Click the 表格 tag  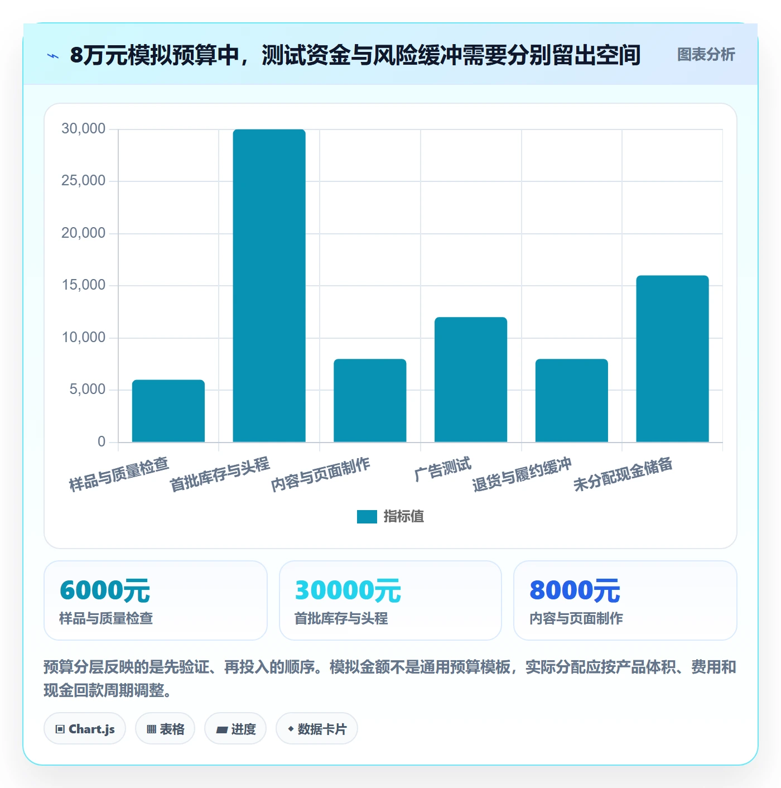[165, 729]
